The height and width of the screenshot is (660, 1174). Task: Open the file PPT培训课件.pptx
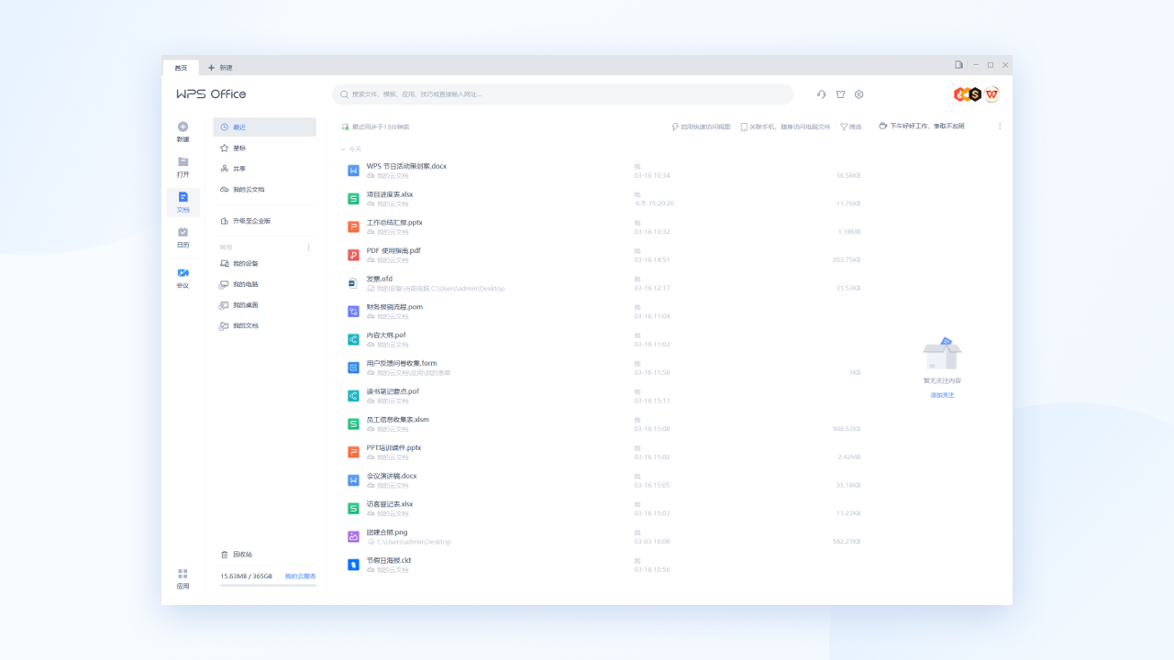click(x=393, y=447)
